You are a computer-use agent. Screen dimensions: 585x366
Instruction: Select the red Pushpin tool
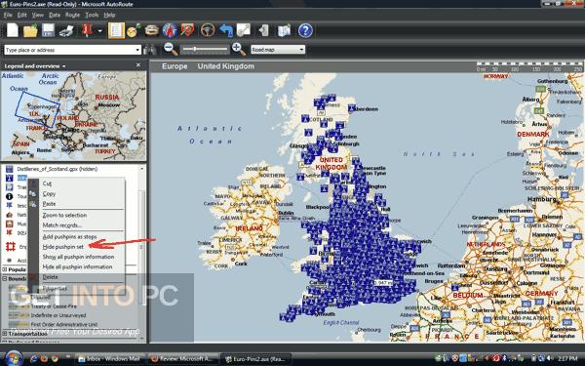pyautogui.click(x=87, y=30)
